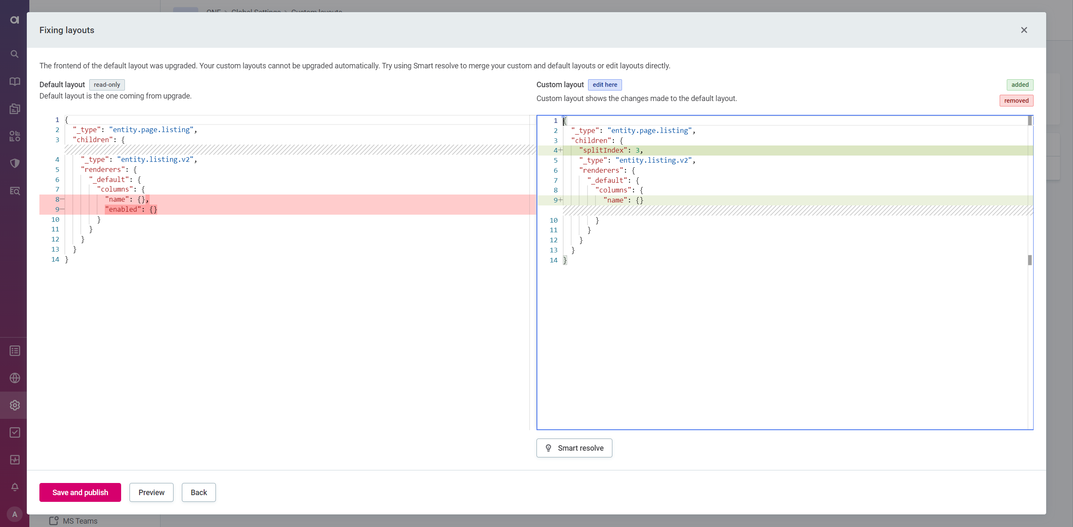Open the dashboard components sidebar icon
Image resolution: width=1073 pixels, height=527 pixels.
tap(14, 136)
